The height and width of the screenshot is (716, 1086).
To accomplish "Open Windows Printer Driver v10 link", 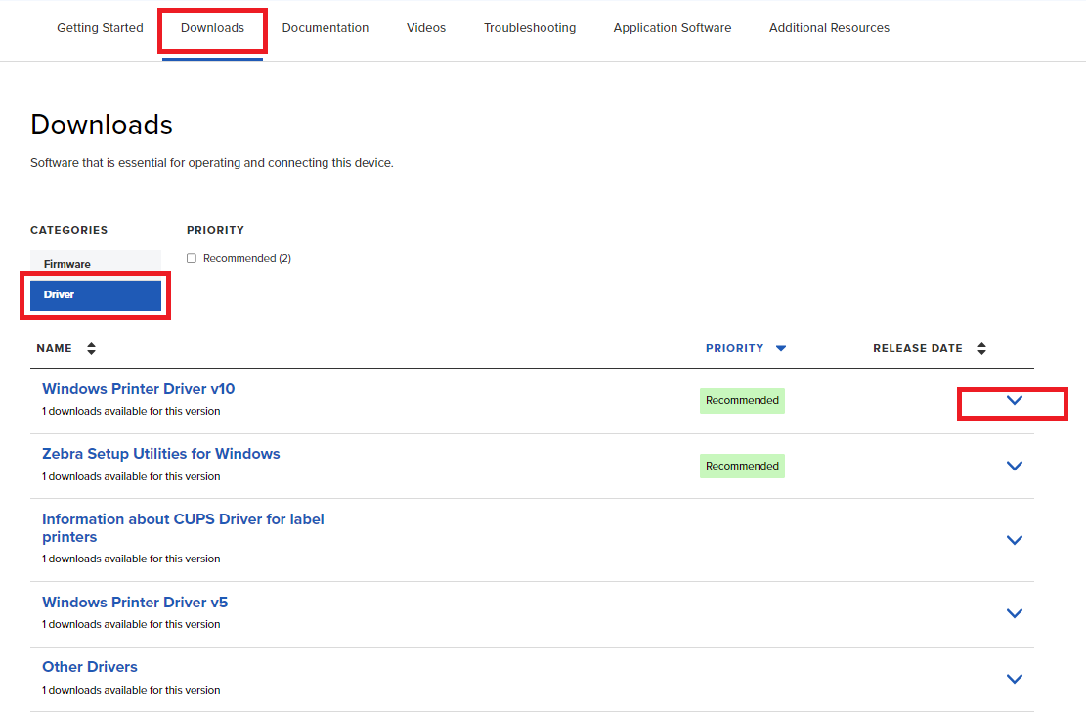I will click(138, 389).
